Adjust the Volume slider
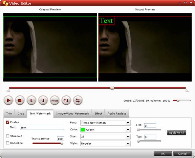The height and width of the screenshot is (158, 195). (x=182, y=100)
